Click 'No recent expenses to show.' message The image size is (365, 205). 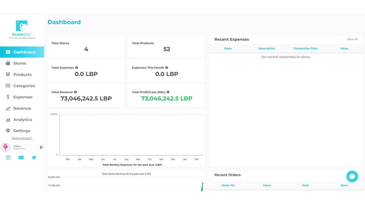pos(286,57)
